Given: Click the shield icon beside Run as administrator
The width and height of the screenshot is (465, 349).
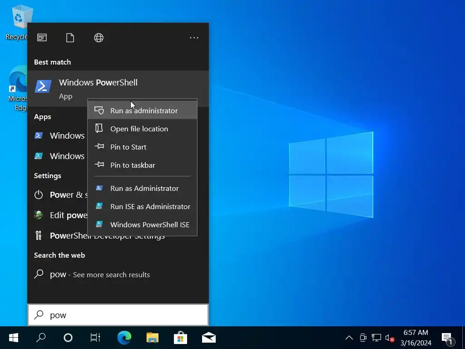Looking at the screenshot, I should point(99,110).
